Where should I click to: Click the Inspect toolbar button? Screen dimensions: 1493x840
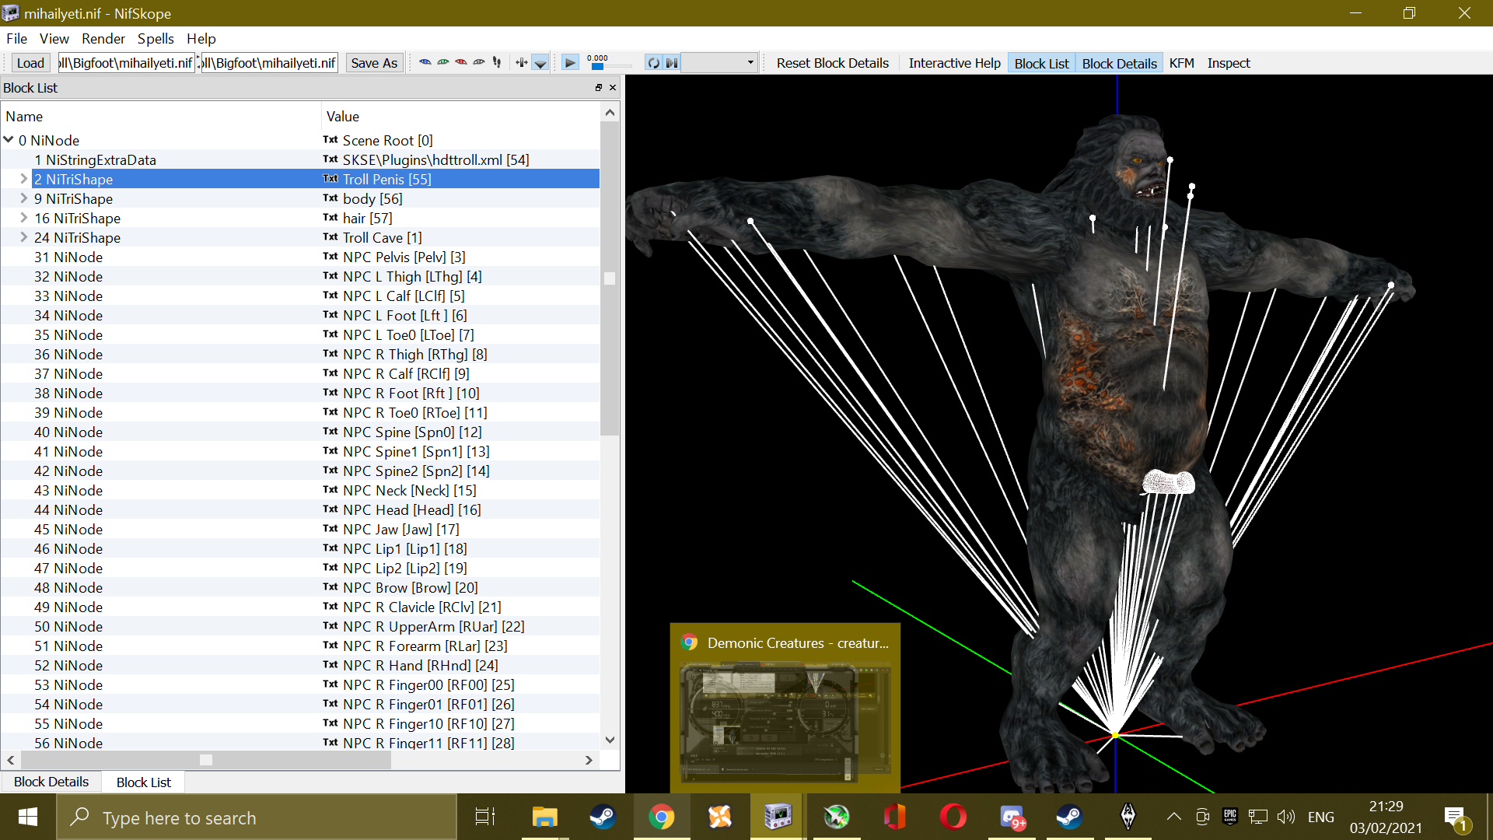(x=1229, y=63)
